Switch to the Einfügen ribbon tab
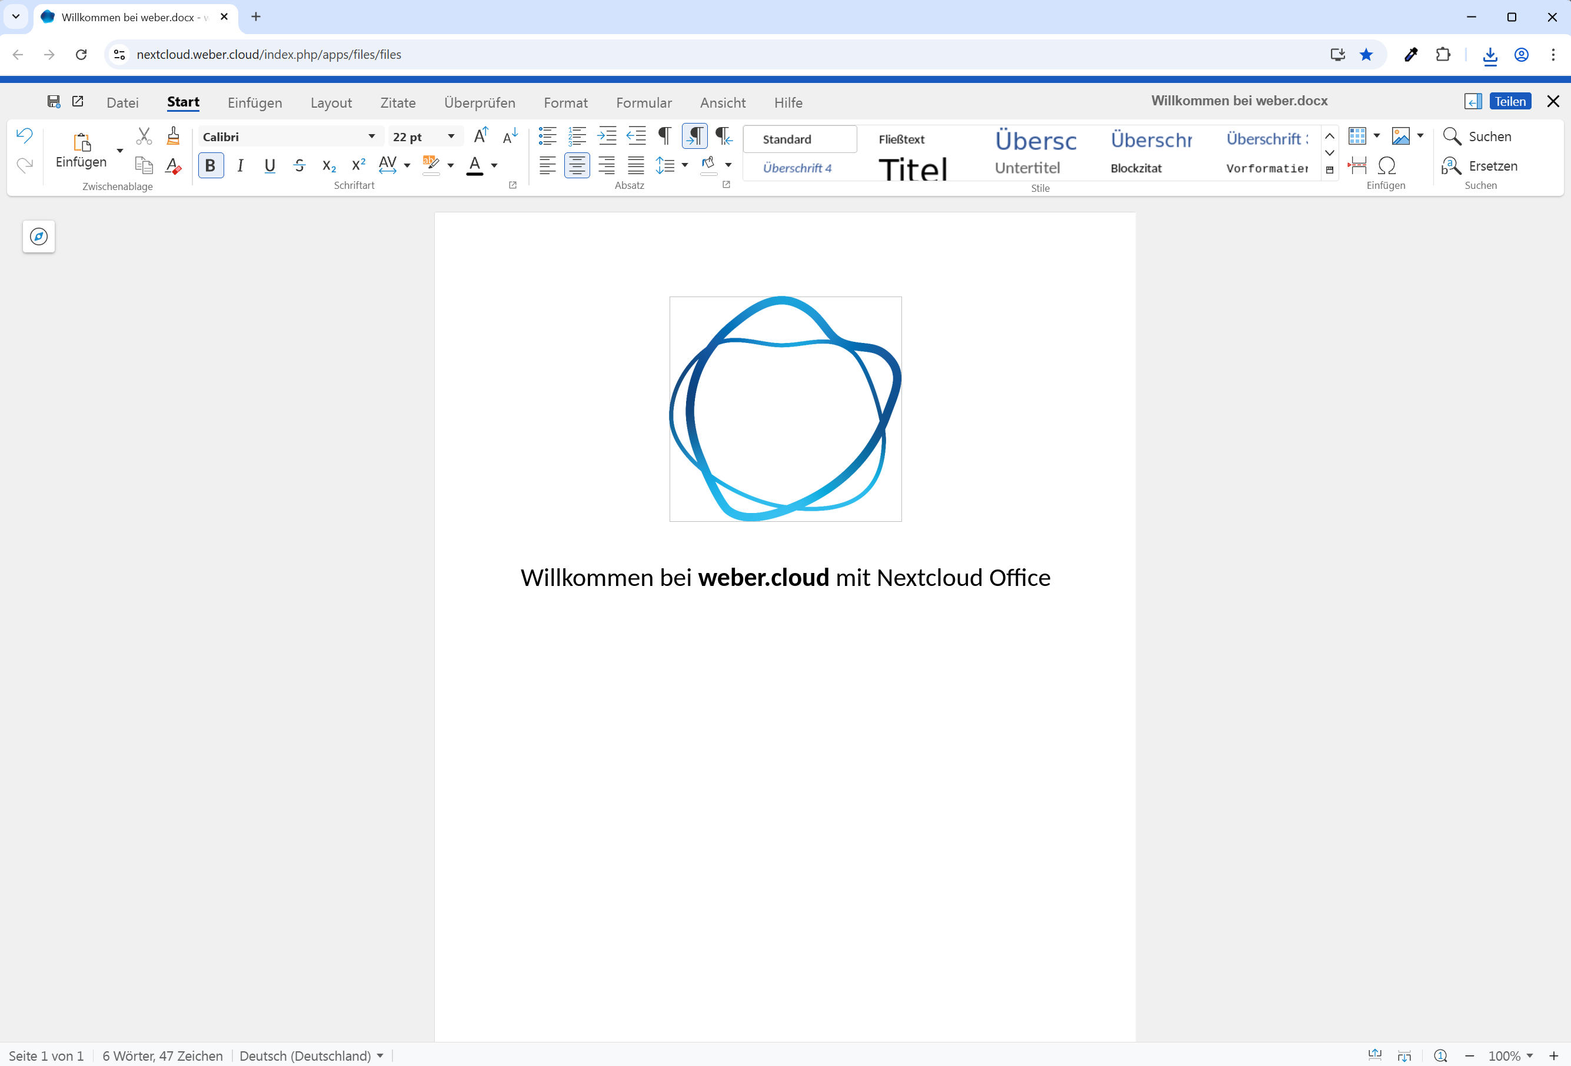This screenshot has width=1571, height=1066. 254,103
